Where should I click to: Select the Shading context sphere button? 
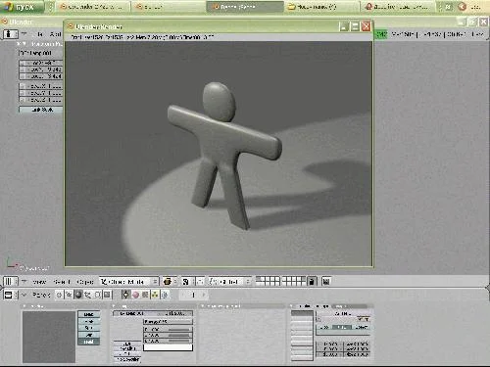pyautogui.click(x=78, y=295)
